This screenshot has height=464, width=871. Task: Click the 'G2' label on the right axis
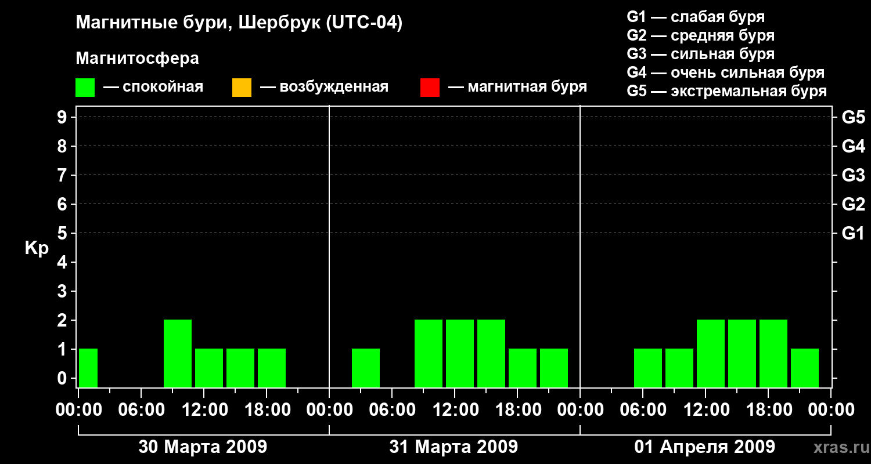[x=853, y=205]
